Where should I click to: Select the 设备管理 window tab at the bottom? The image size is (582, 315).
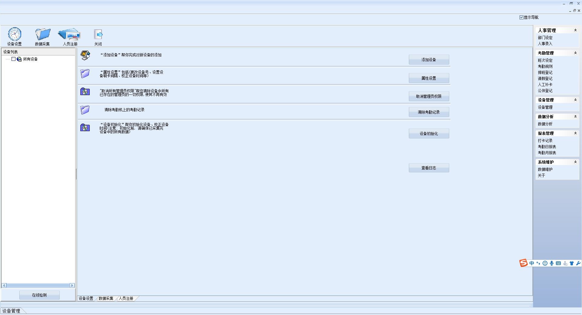[x=11, y=311]
